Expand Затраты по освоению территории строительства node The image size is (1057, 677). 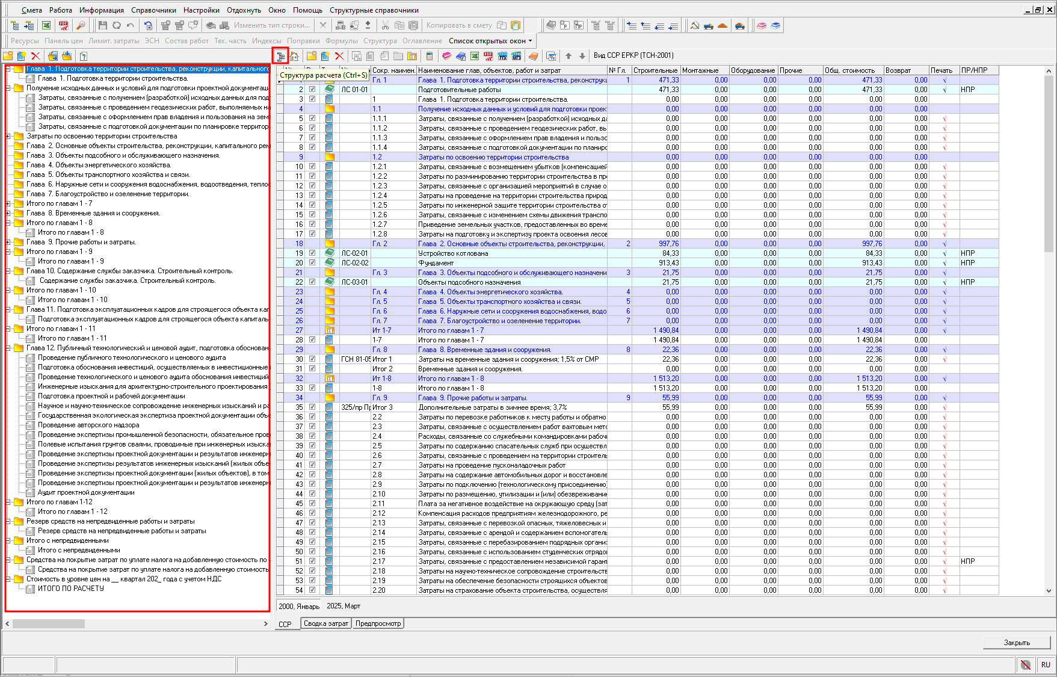pos(8,137)
